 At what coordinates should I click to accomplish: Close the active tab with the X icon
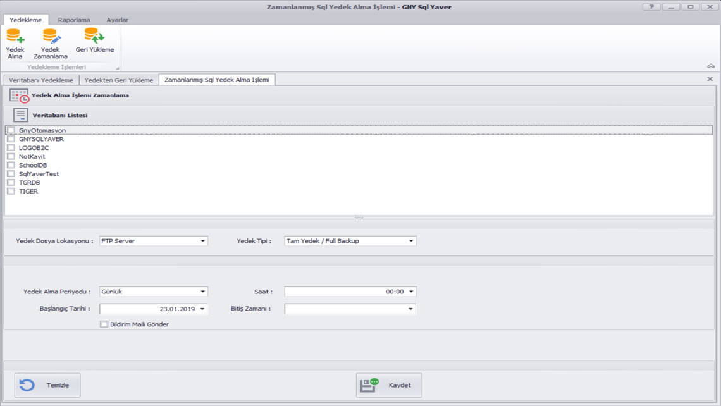pos(710,80)
